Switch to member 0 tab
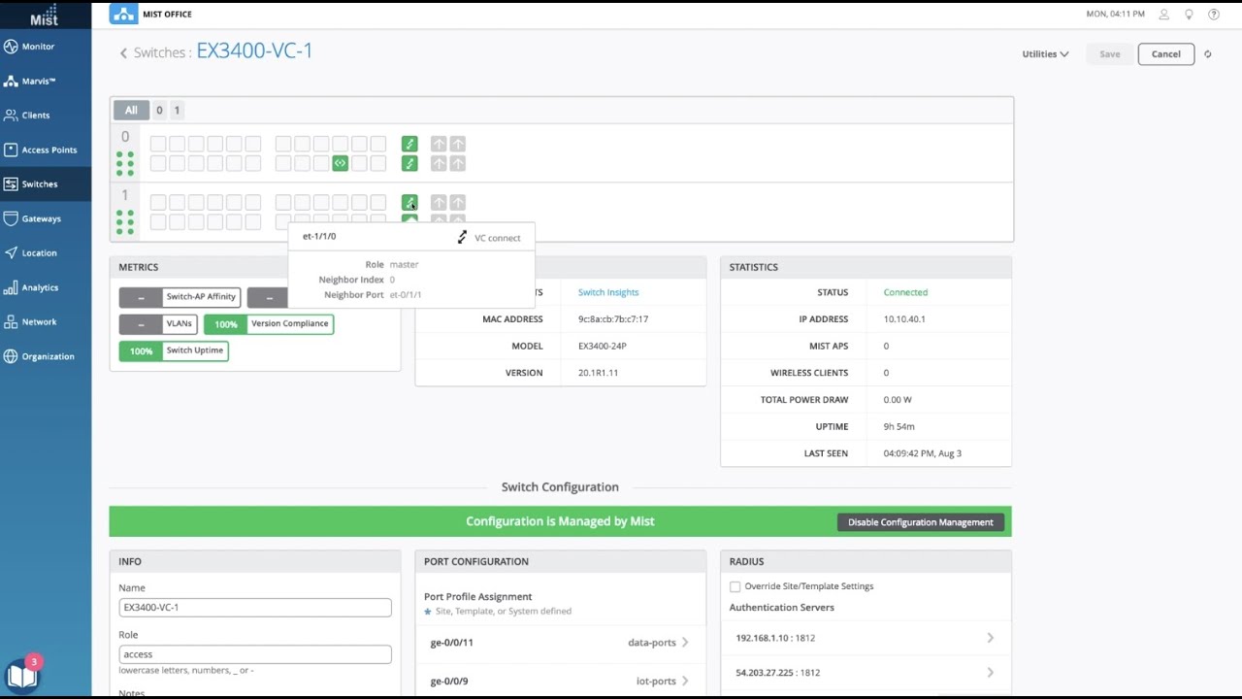This screenshot has width=1242, height=699. pos(159,110)
